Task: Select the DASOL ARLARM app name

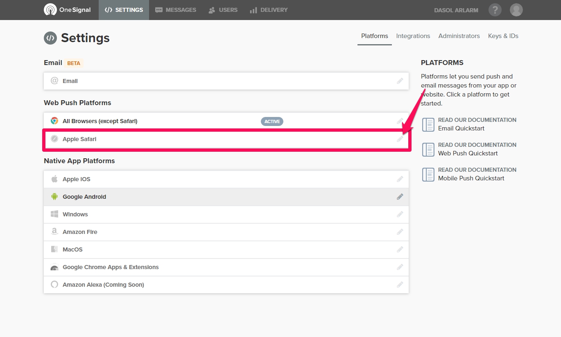Action: (x=456, y=10)
